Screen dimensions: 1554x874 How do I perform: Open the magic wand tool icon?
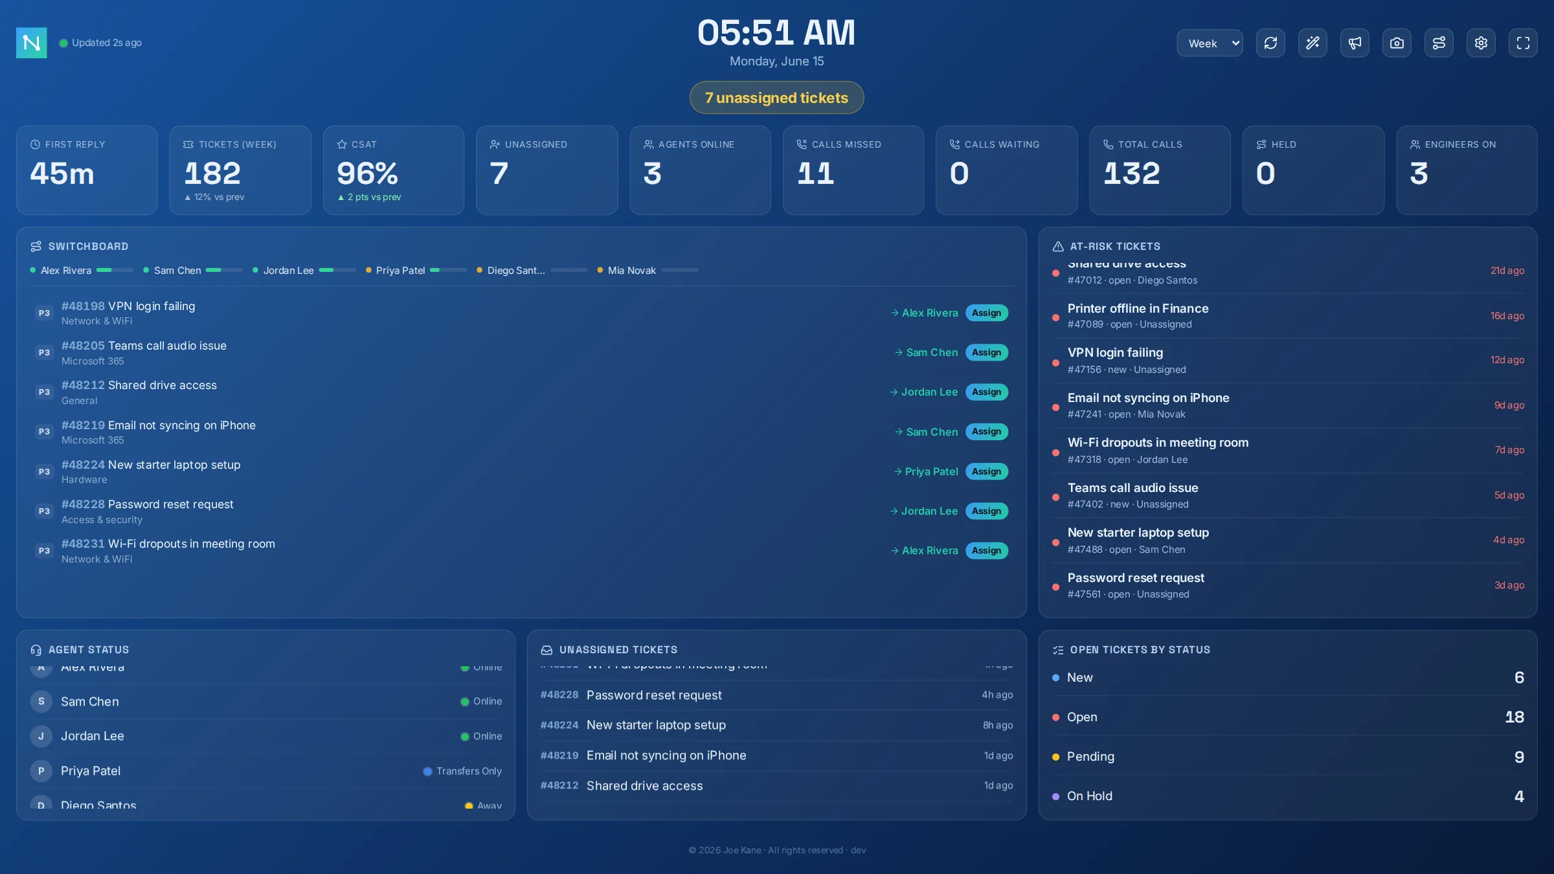[1312, 43]
